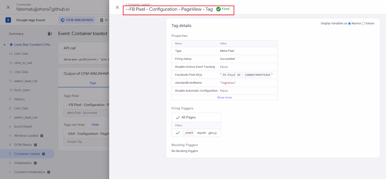Open the Summary view in sidebar
Image resolution: width=386 pixels, height=179 pixels.
tap(16, 34)
